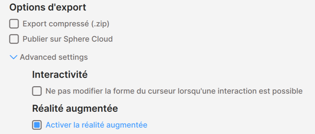Disable augmented reality via blue checked box

37,125
